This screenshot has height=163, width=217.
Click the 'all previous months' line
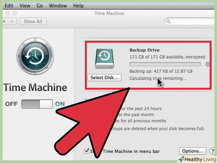(x=140, y=121)
